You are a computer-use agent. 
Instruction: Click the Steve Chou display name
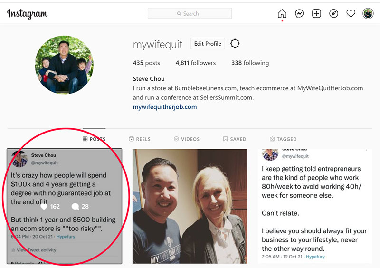pyautogui.click(x=149, y=79)
